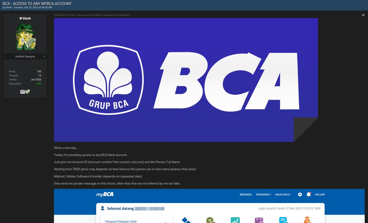Click the thread title BCA - ACCESS TO ANY MYBCA ACCOUNT

pos(37,4)
